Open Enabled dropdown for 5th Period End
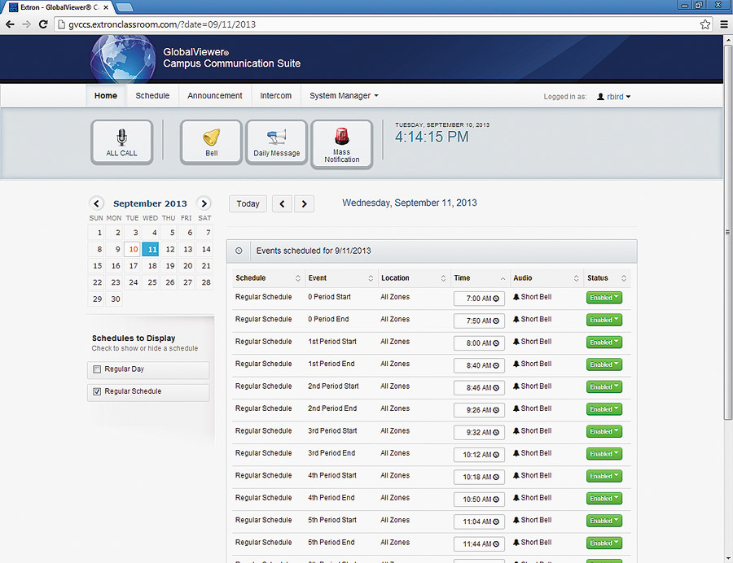733x563 pixels. point(604,543)
